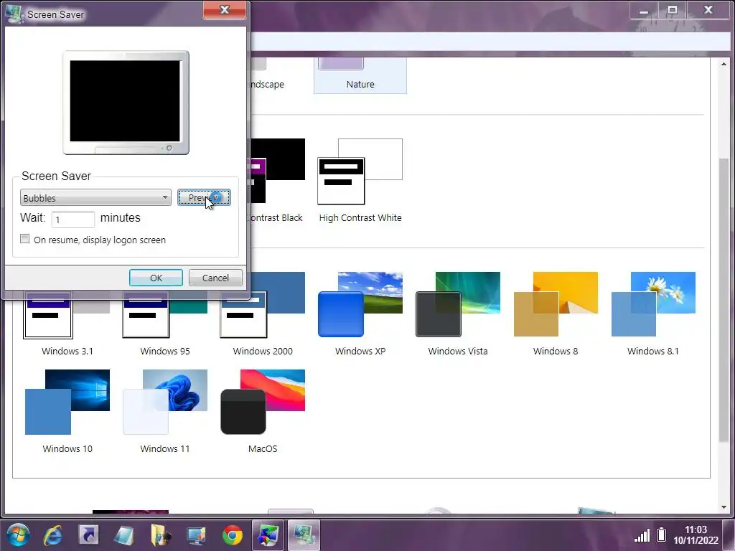The height and width of the screenshot is (551, 735).
Task: Select the Windows 8 theme
Action: pos(556,314)
